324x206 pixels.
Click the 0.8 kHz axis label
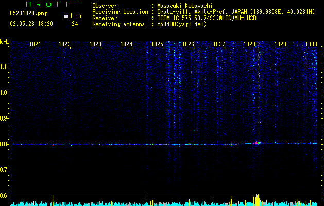click(4, 144)
